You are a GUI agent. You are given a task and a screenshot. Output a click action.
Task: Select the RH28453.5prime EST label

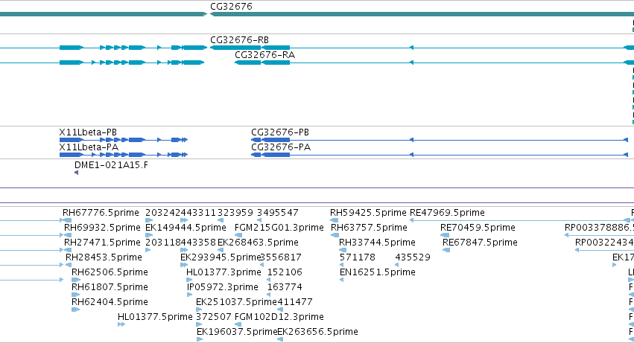[104, 257]
